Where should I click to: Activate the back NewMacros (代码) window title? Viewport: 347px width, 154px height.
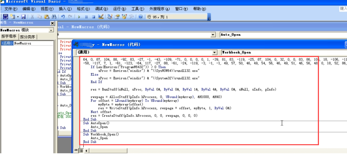[x=202, y=27]
